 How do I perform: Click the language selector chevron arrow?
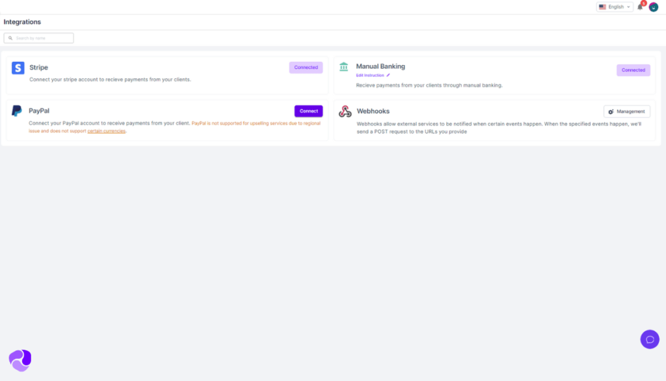click(x=628, y=7)
